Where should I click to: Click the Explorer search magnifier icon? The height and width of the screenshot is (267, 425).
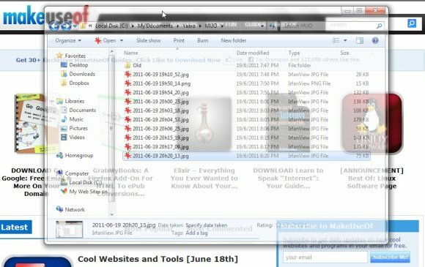pyautogui.click(x=379, y=26)
